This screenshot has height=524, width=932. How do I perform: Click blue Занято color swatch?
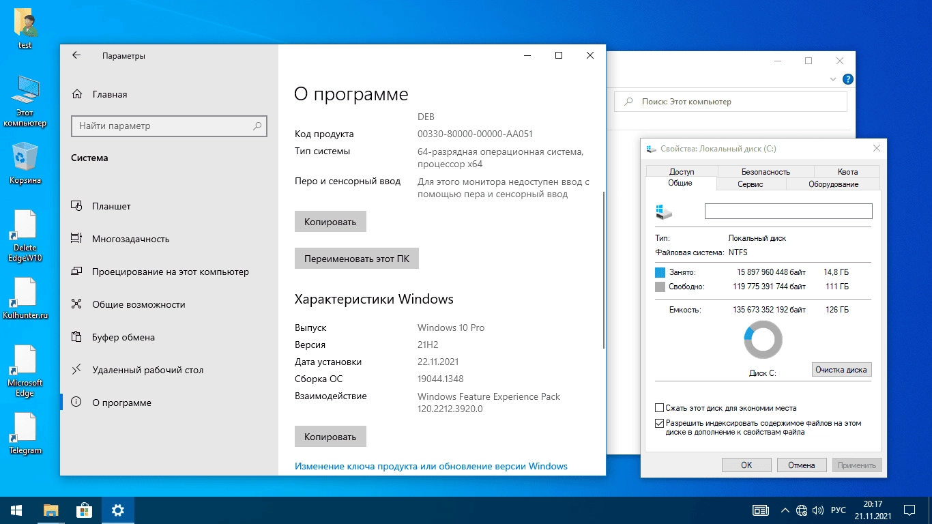pyautogui.click(x=660, y=272)
